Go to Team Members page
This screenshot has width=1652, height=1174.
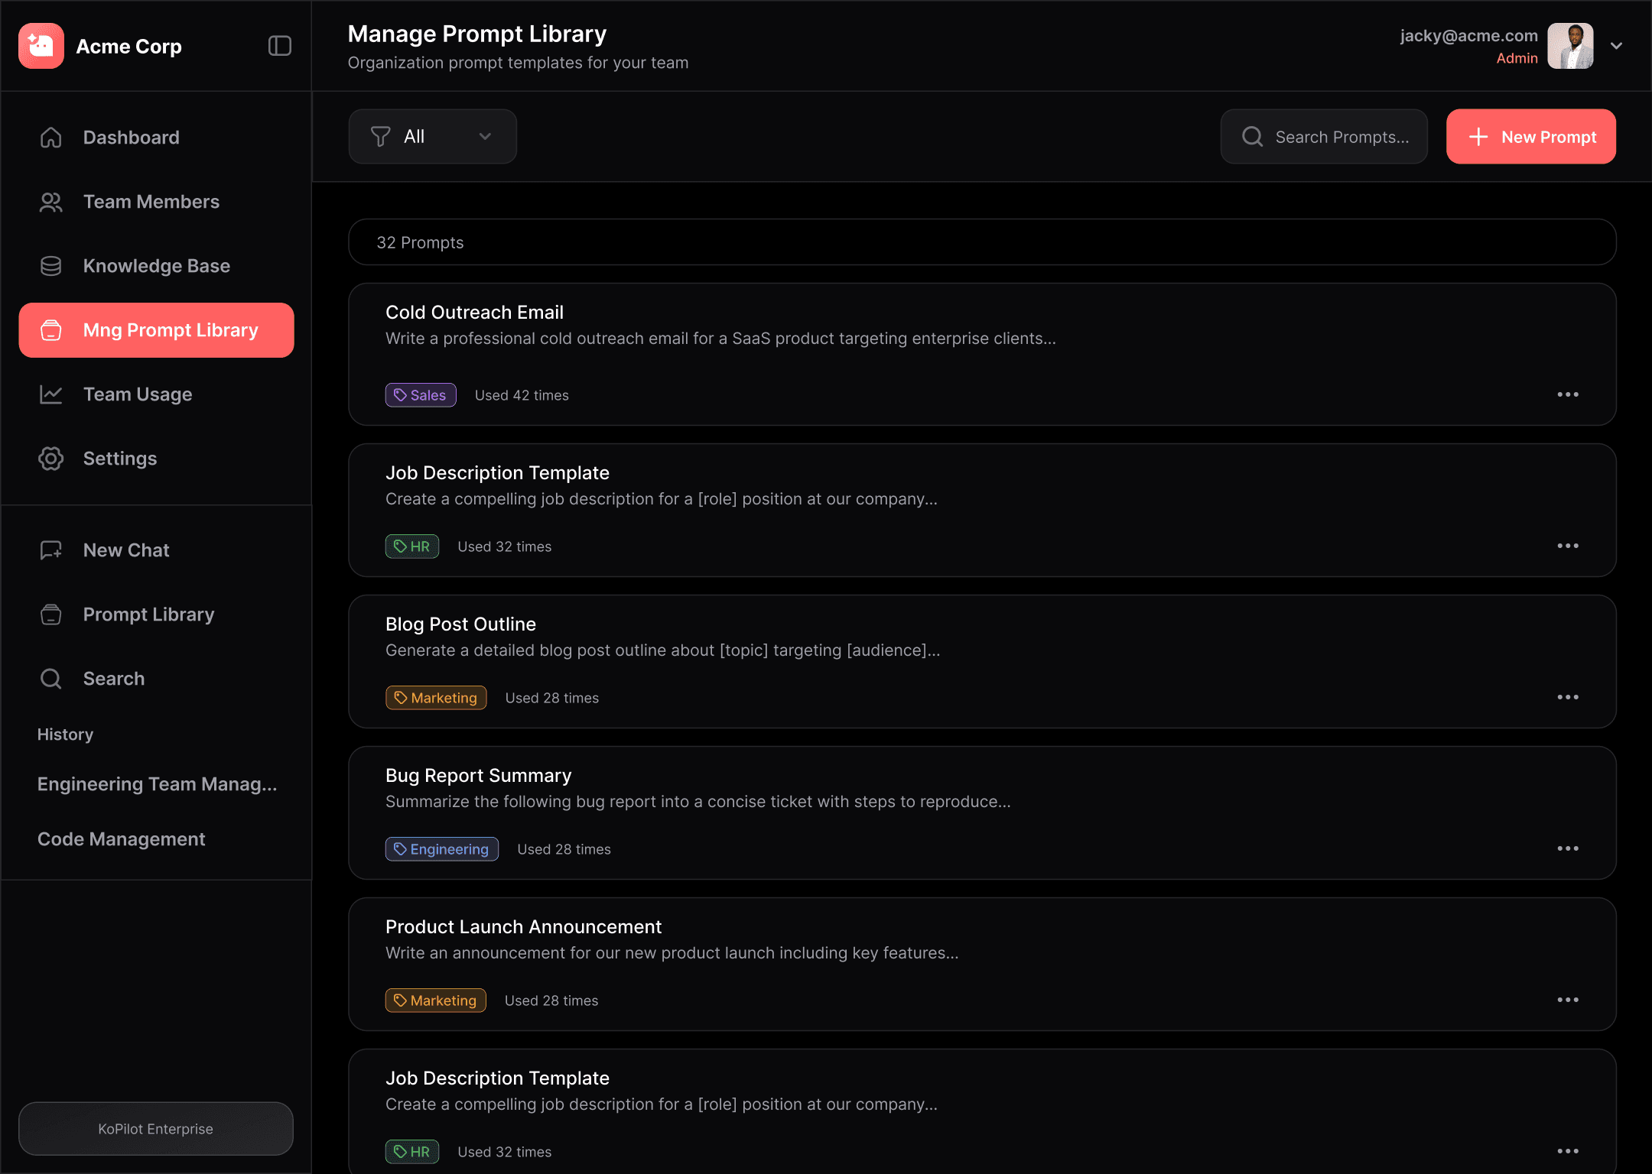coord(151,202)
